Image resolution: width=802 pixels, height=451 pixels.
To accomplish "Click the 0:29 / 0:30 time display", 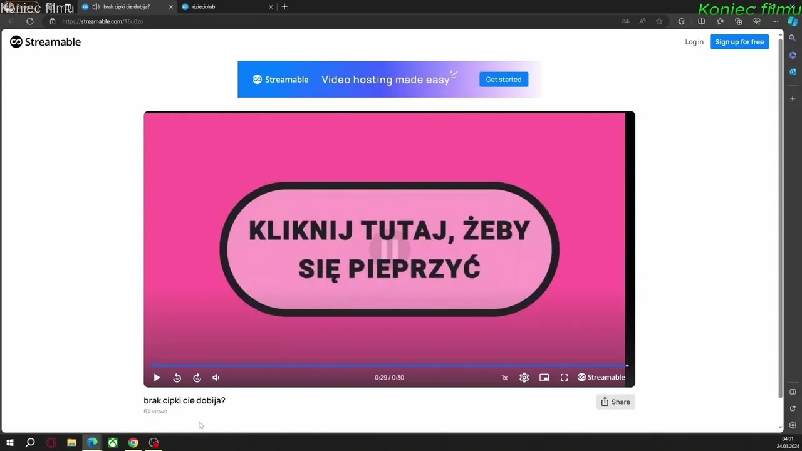I will [389, 378].
